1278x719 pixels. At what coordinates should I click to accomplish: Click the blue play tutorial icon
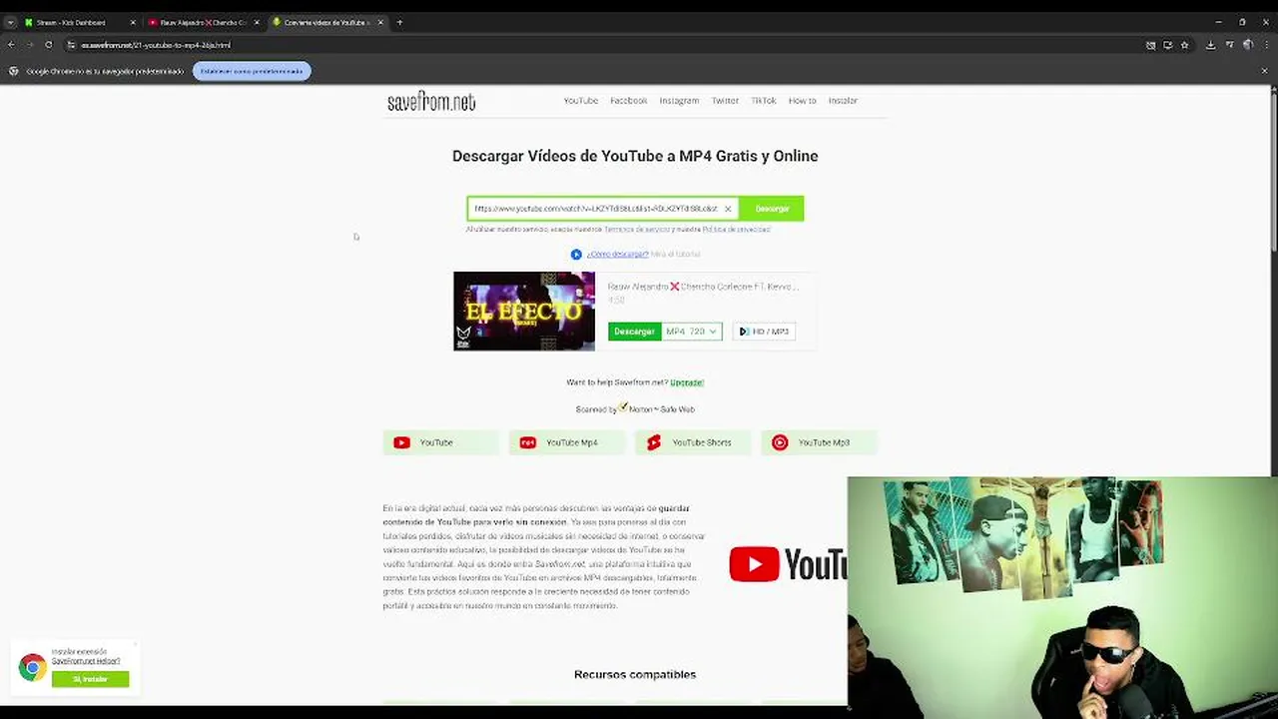pos(576,255)
